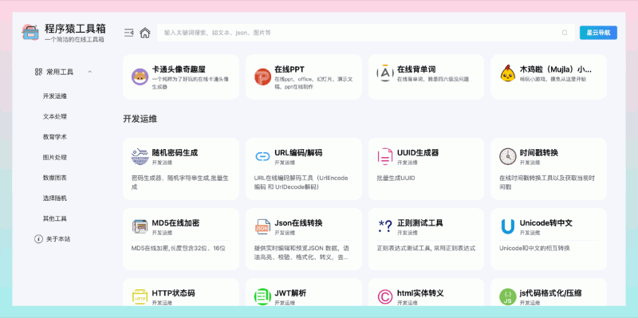Screen dimensions: 638x318
Task: Click the 程序猿工具箱 site title text
Action: pyautogui.click(x=75, y=29)
